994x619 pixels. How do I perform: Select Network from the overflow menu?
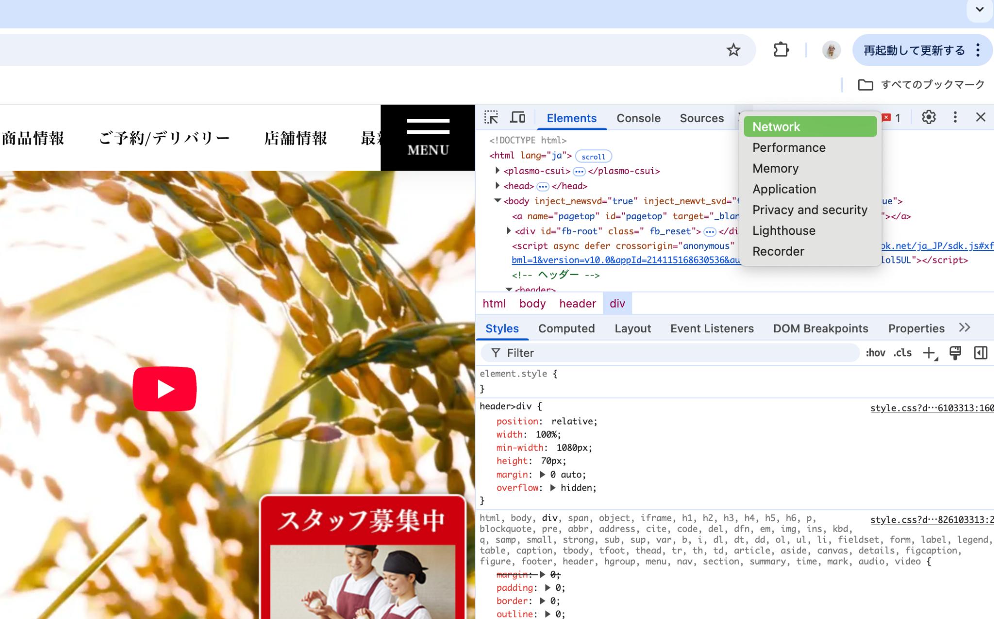click(810, 127)
